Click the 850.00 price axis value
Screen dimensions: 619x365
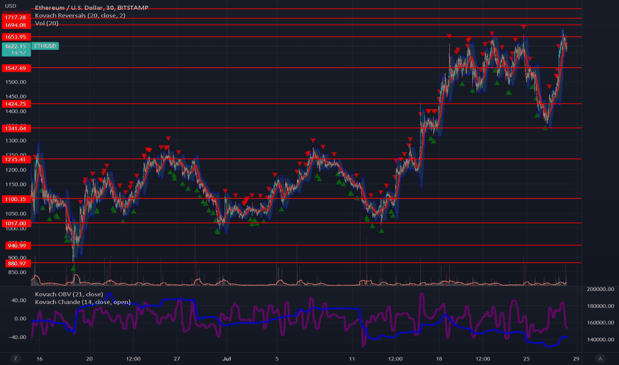point(17,272)
